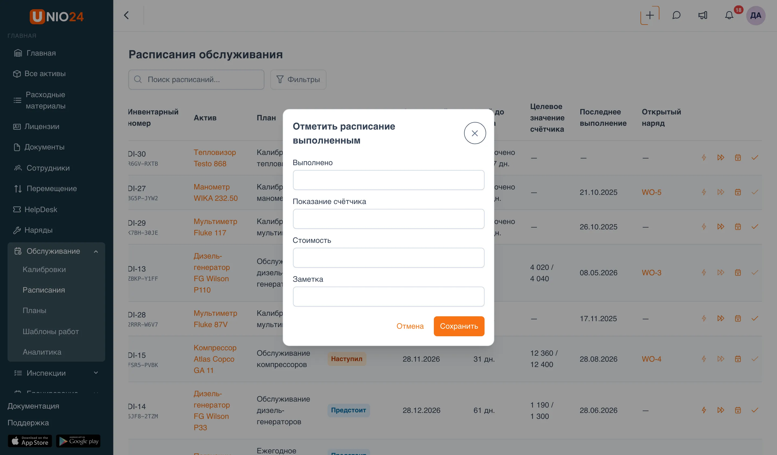Open Аналитика submenu item
Screen dimensions: 777x455
click(x=42, y=352)
